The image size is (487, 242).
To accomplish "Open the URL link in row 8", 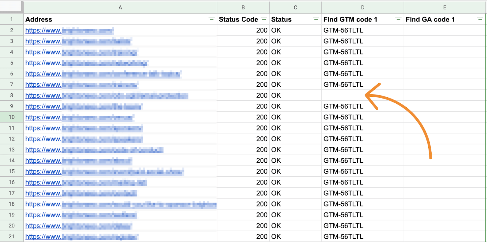I will pyautogui.click(x=43, y=95).
